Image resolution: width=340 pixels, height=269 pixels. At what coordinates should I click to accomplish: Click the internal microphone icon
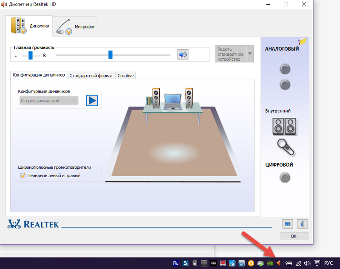[x=286, y=147]
